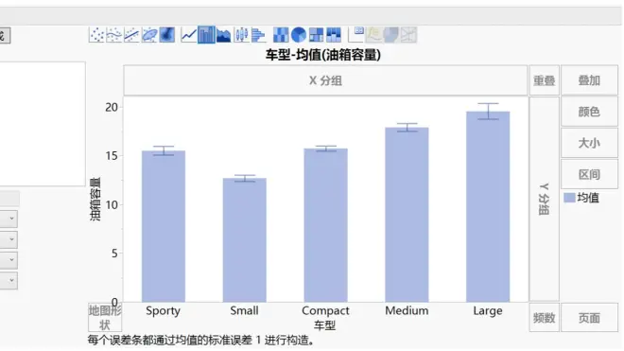This screenshot has width=624, height=351.
Task: Click the 频数 drop zone
Action: pos(544,318)
